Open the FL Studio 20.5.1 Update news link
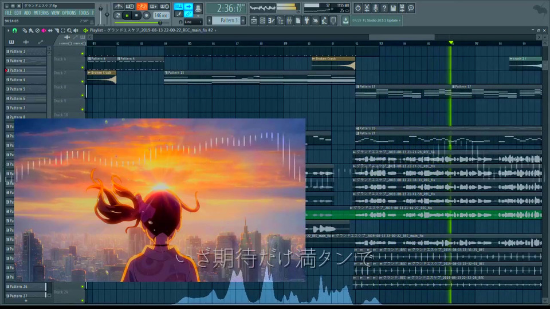The image size is (550, 309). click(x=376, y=21)
